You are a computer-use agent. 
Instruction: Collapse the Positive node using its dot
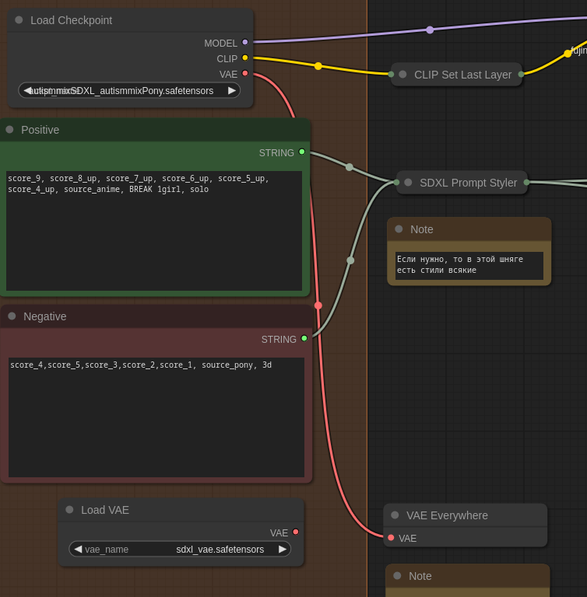click(9, 130)
